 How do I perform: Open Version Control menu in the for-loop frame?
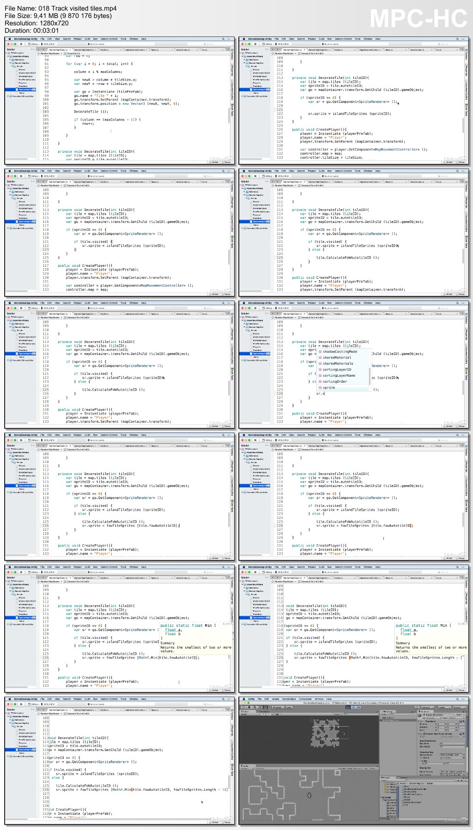(109, 39)
